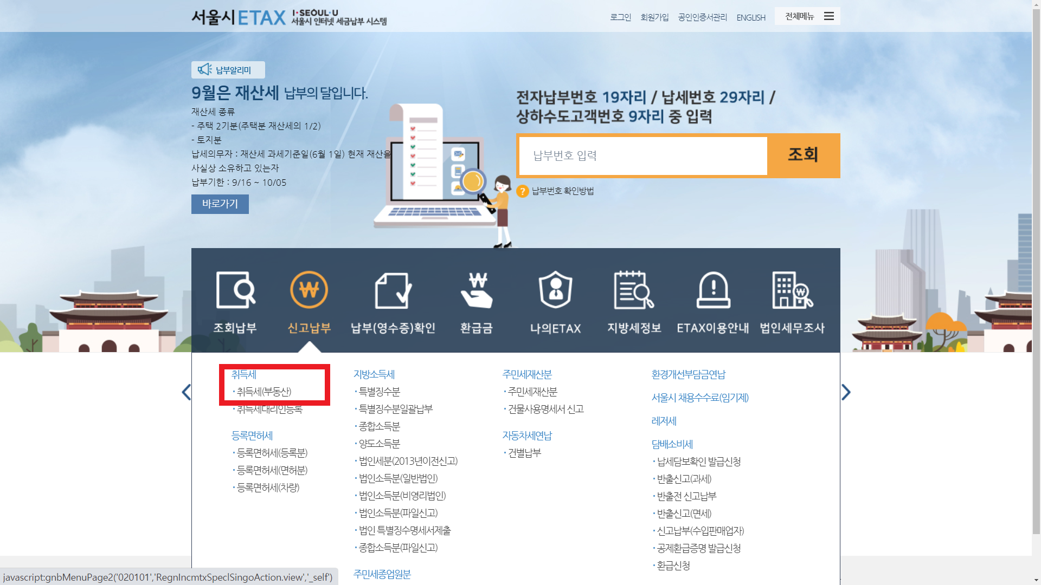Image resolution: width=1041 pixels, height=585 pixels.
Task: Click the 바로가기 button
Action: coord(220,204)
